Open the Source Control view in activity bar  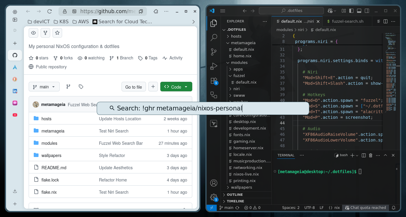(x=214, y=52)
